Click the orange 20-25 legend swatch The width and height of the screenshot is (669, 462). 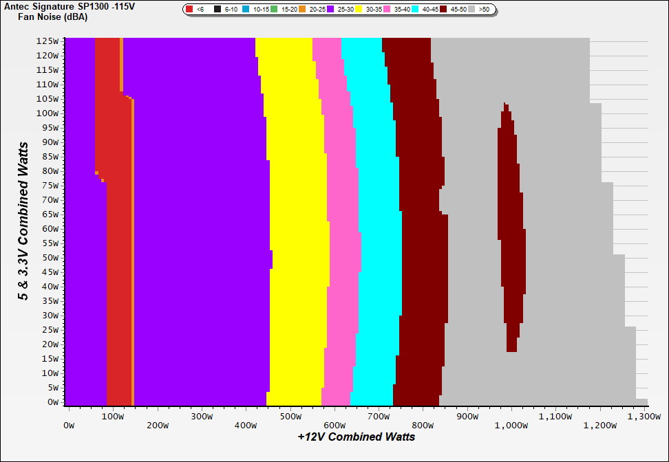tap(303, 10)
